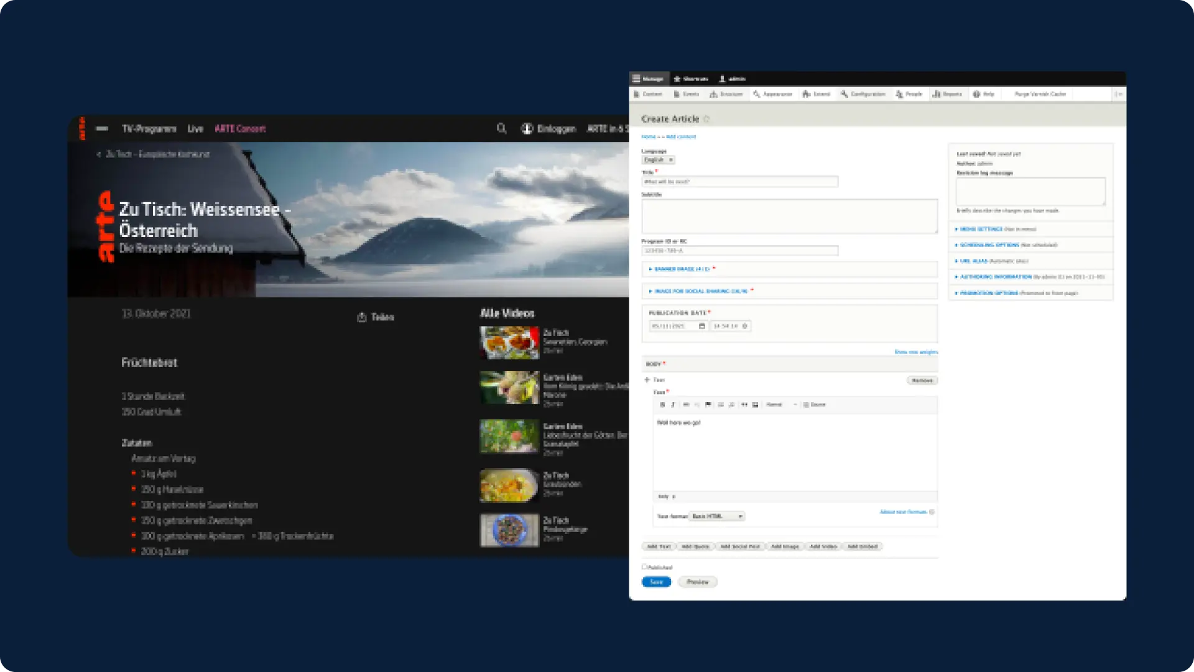Toggle italic in the body text editor
The width and height of the screenshot is (1194, 672).
coord(673,405)
